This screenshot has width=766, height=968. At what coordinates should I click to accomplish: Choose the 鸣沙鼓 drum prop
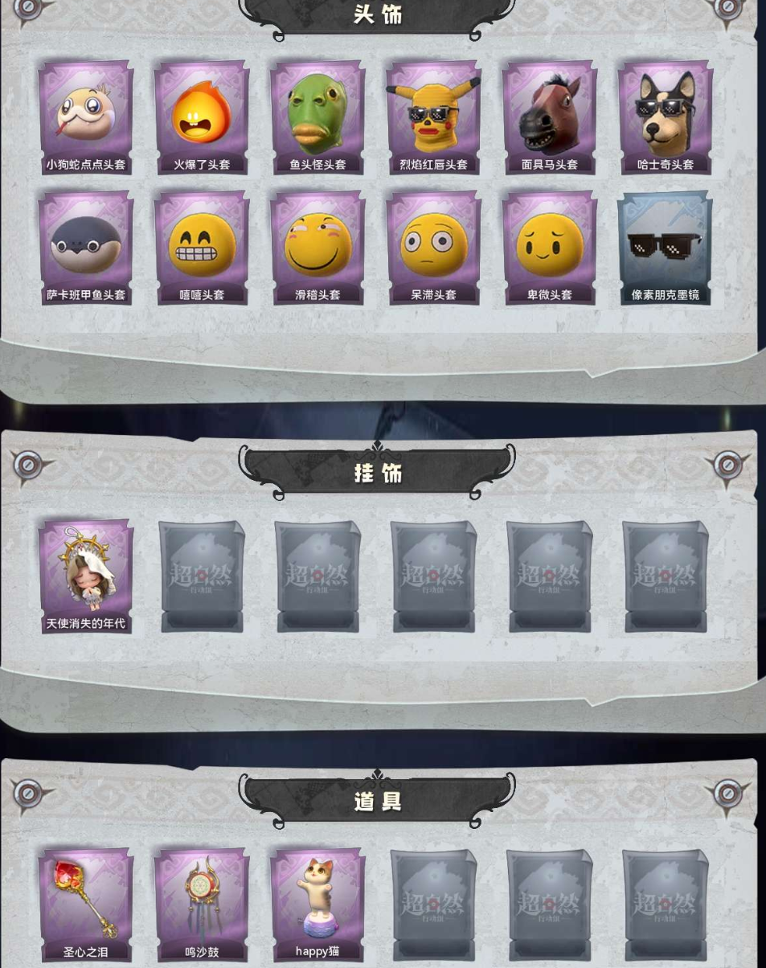(202, 906)
